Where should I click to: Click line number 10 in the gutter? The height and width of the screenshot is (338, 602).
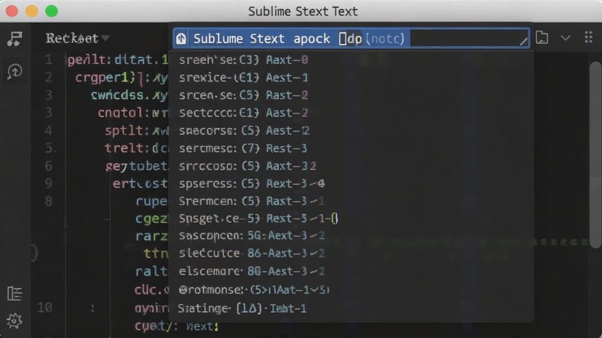click(x=45, y=307)
